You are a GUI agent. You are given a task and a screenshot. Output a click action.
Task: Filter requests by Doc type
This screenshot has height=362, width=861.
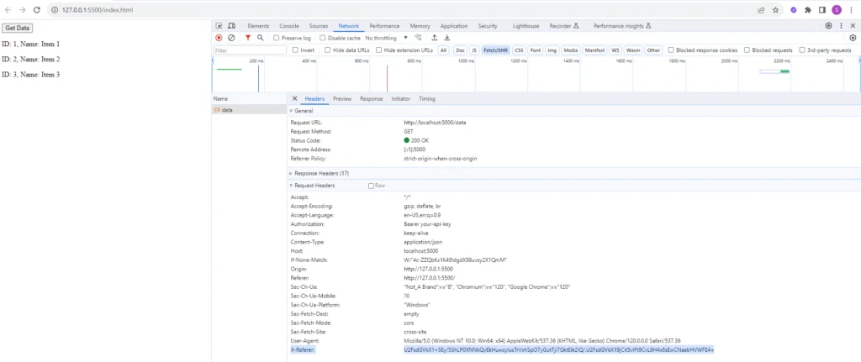[460, 50]
